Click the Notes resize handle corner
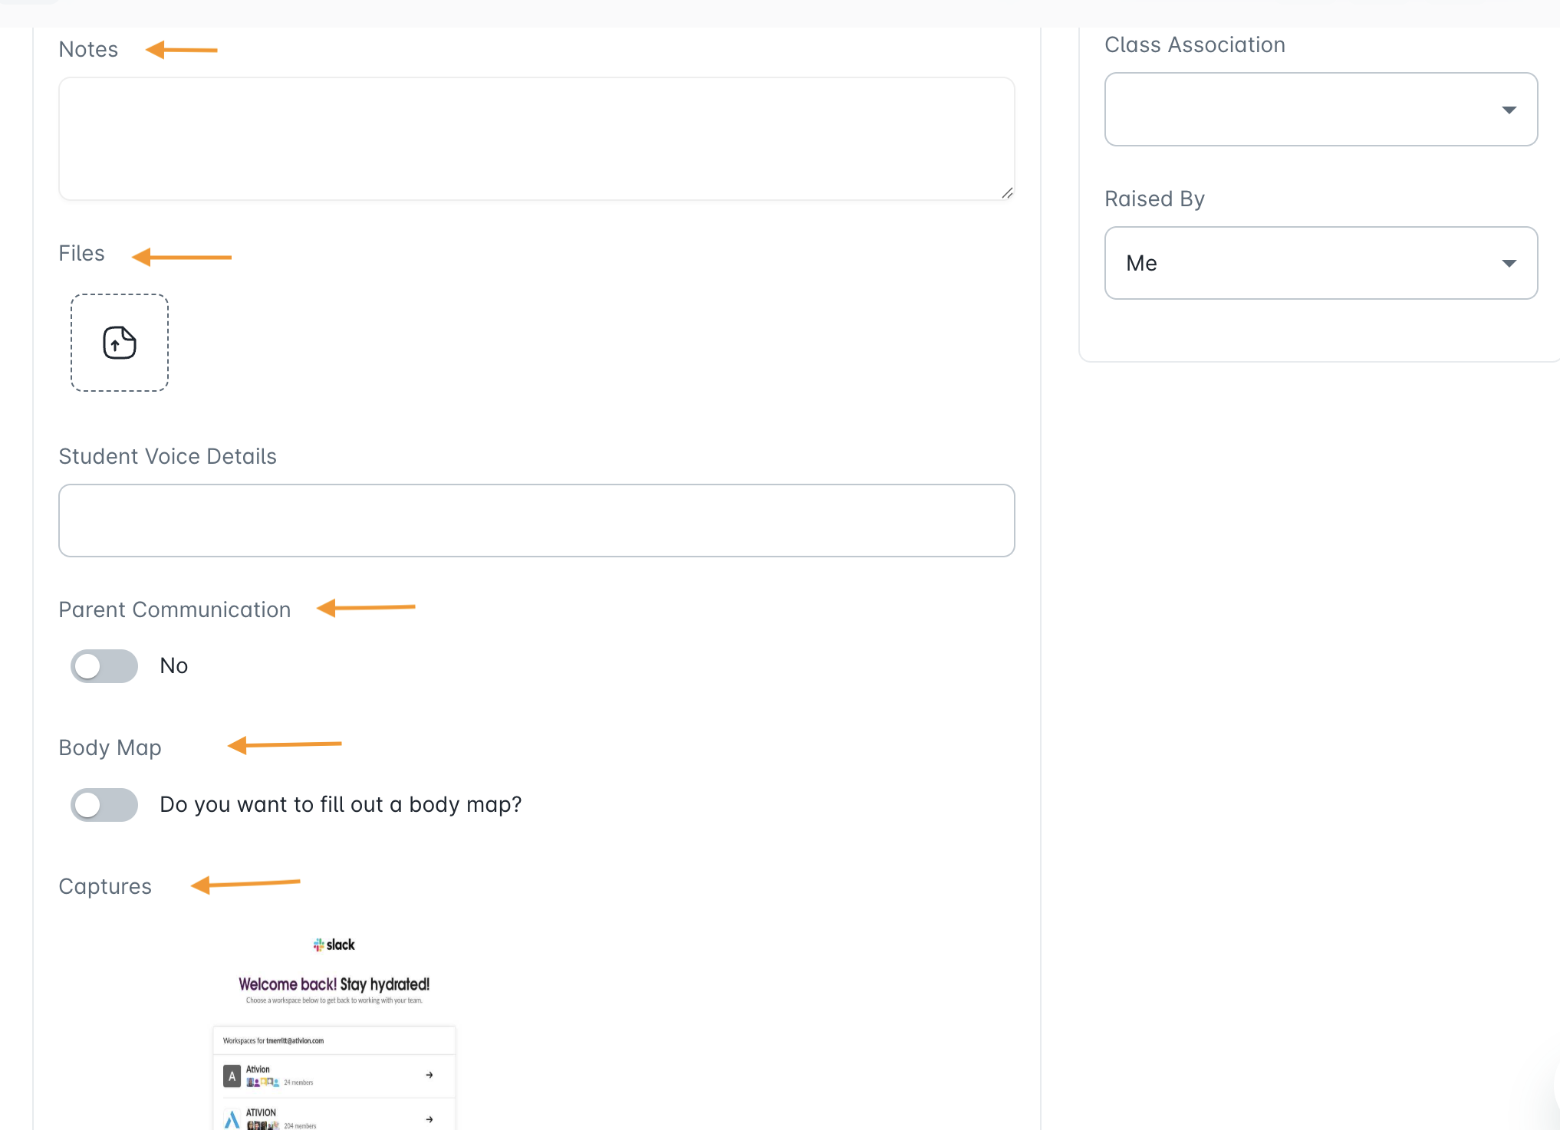 1007,193
